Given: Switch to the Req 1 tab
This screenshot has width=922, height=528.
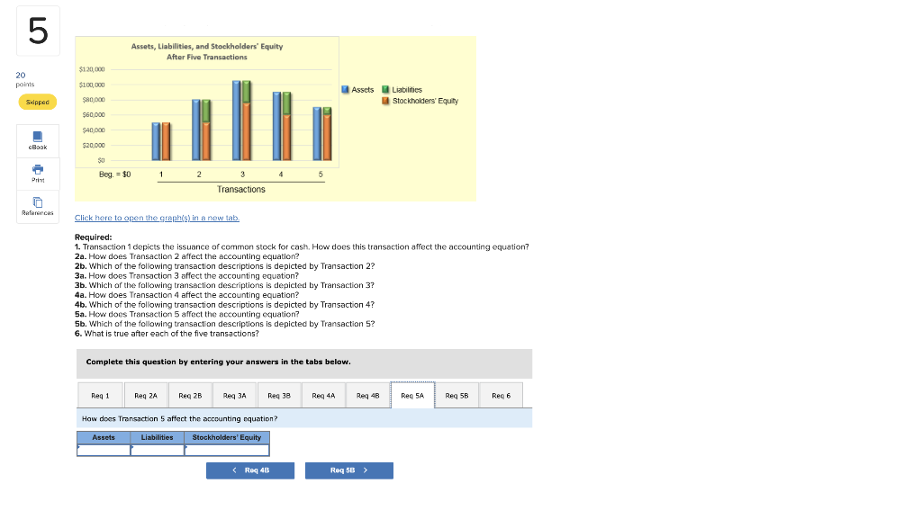Looking at the screenshot, I should coord(100,394).
